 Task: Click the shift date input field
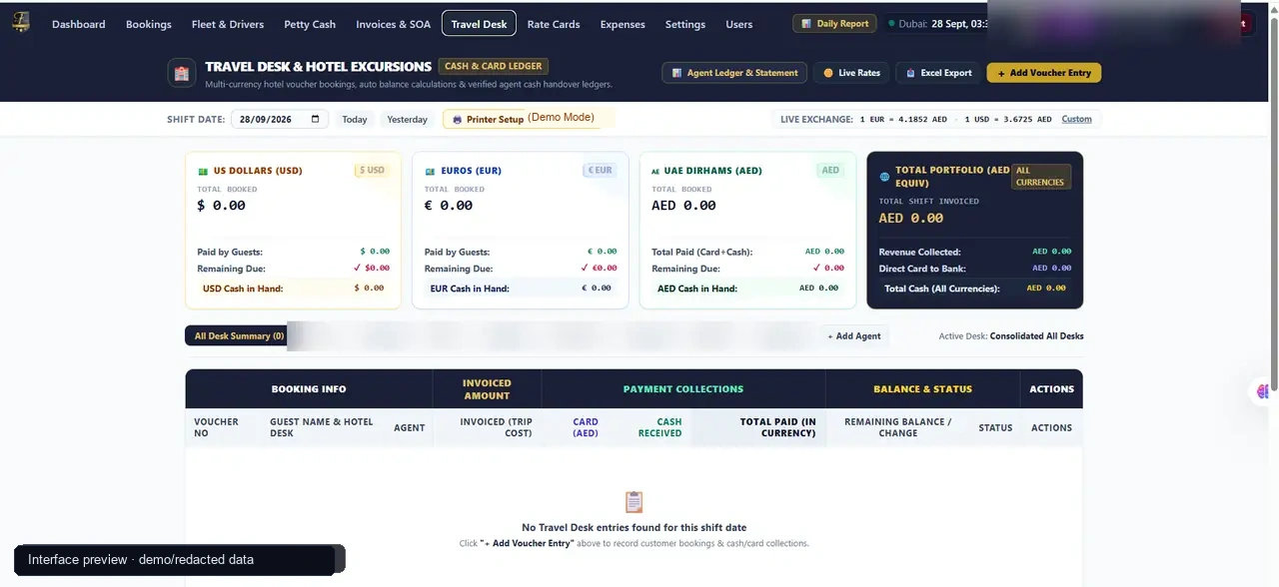[x=279, y=119]
